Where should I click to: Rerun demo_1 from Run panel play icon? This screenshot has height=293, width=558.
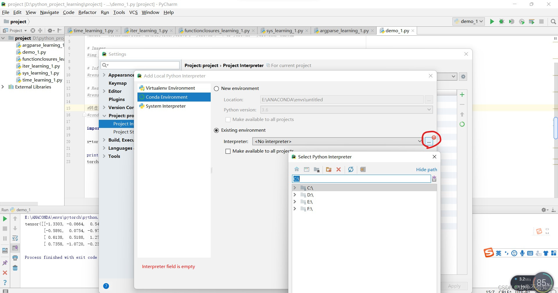5,219
